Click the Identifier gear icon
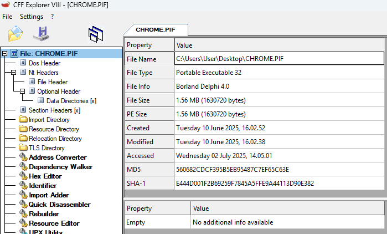This screenshot has width=387, height=234. 23,185
